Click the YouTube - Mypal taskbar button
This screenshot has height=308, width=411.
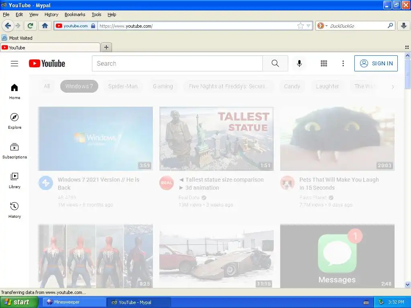click(x=139, y=302)
